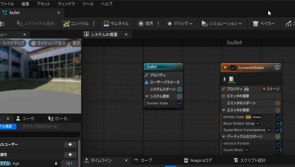Open bullet node プロパティ row
The width and height of the screenshot is (295, 167).
click(x=163, y=75)
